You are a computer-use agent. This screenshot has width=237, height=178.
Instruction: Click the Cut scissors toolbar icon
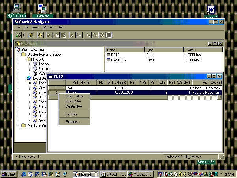point(49,35)
